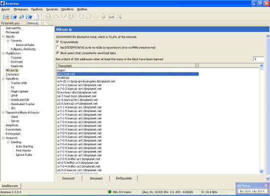Select Ασφάλεια in the settings tree
This screenshot has width=270, height=196.
pyautogui.click(x=12, y=125)
